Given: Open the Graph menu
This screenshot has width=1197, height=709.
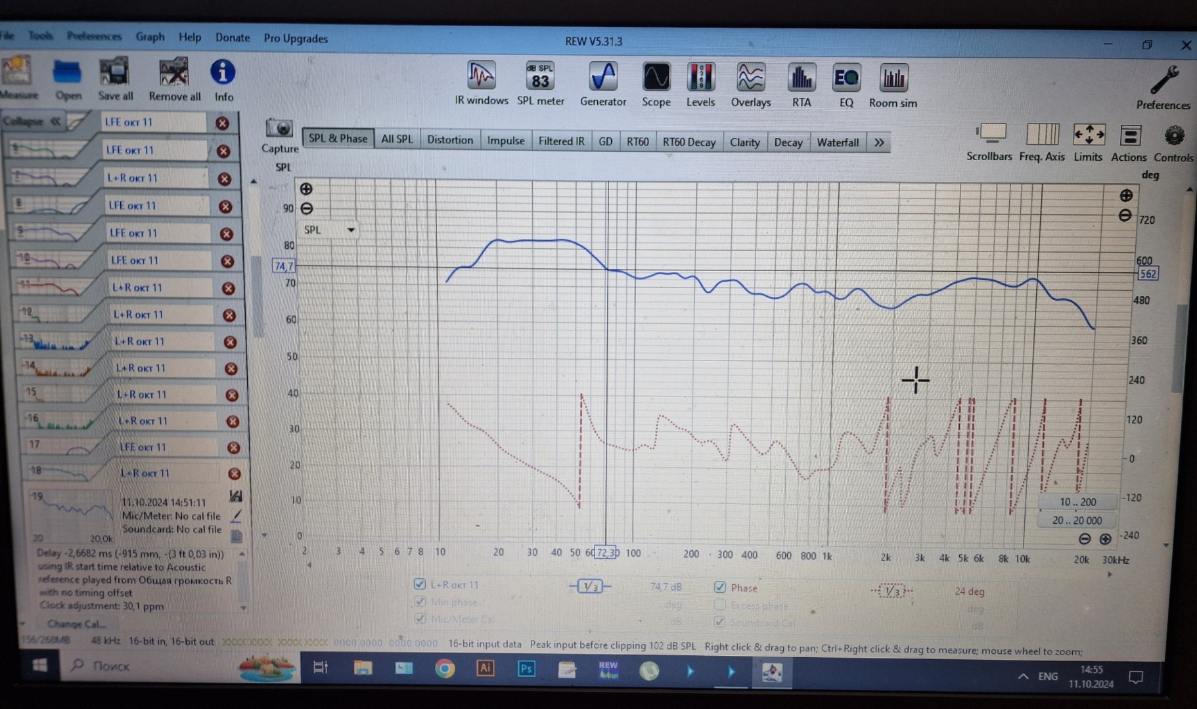Looking at the screenshot, I should (150, 37).
